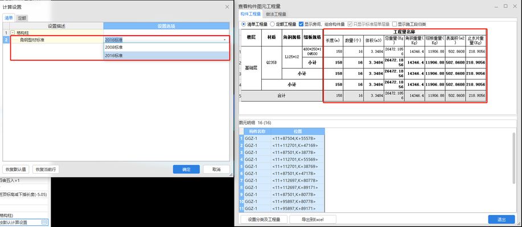The height and width of the screenshot is (227, 522).
Task: Collapse the 格构柱 tree node
Action: (x=13, y=33)
